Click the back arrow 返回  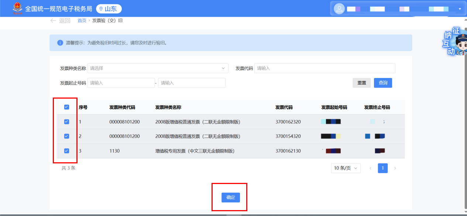tap(60, 21)
